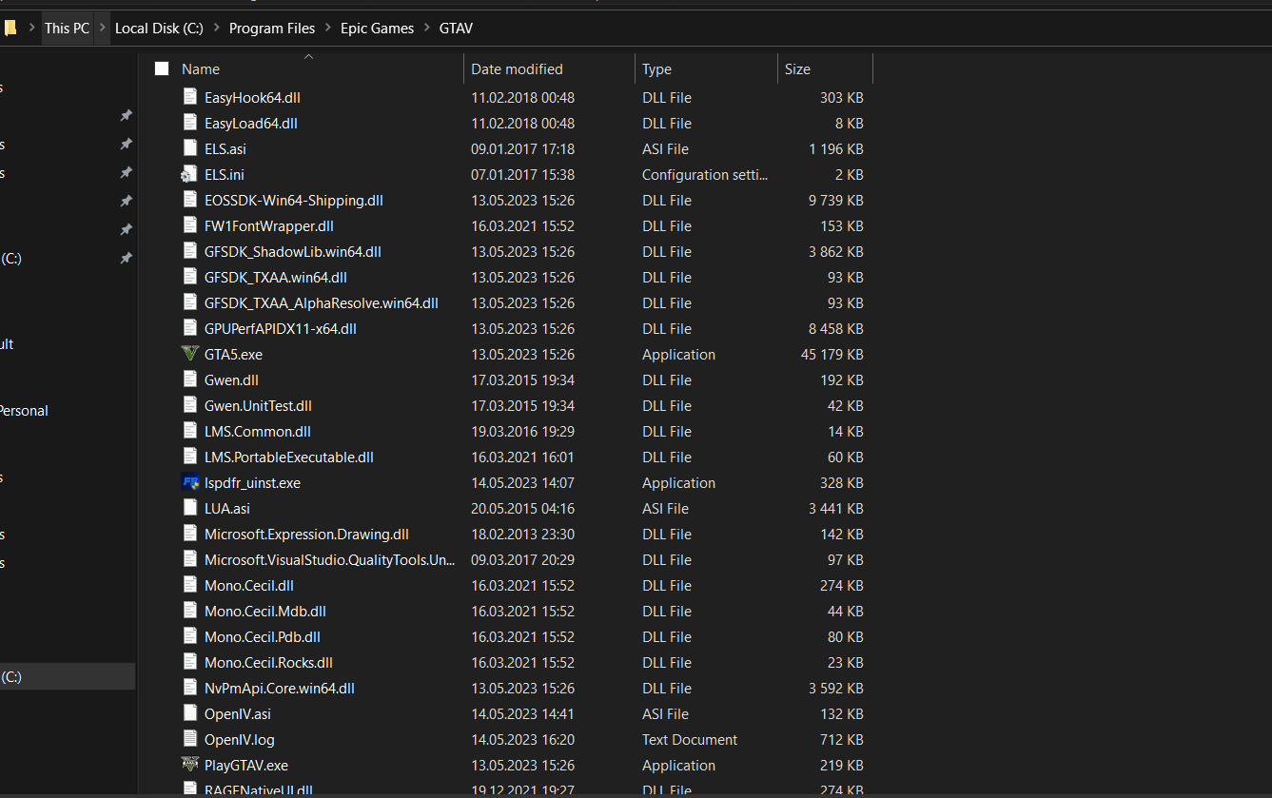
Task: Click the GTA5.exe application icon
Action: coord(189,354)
